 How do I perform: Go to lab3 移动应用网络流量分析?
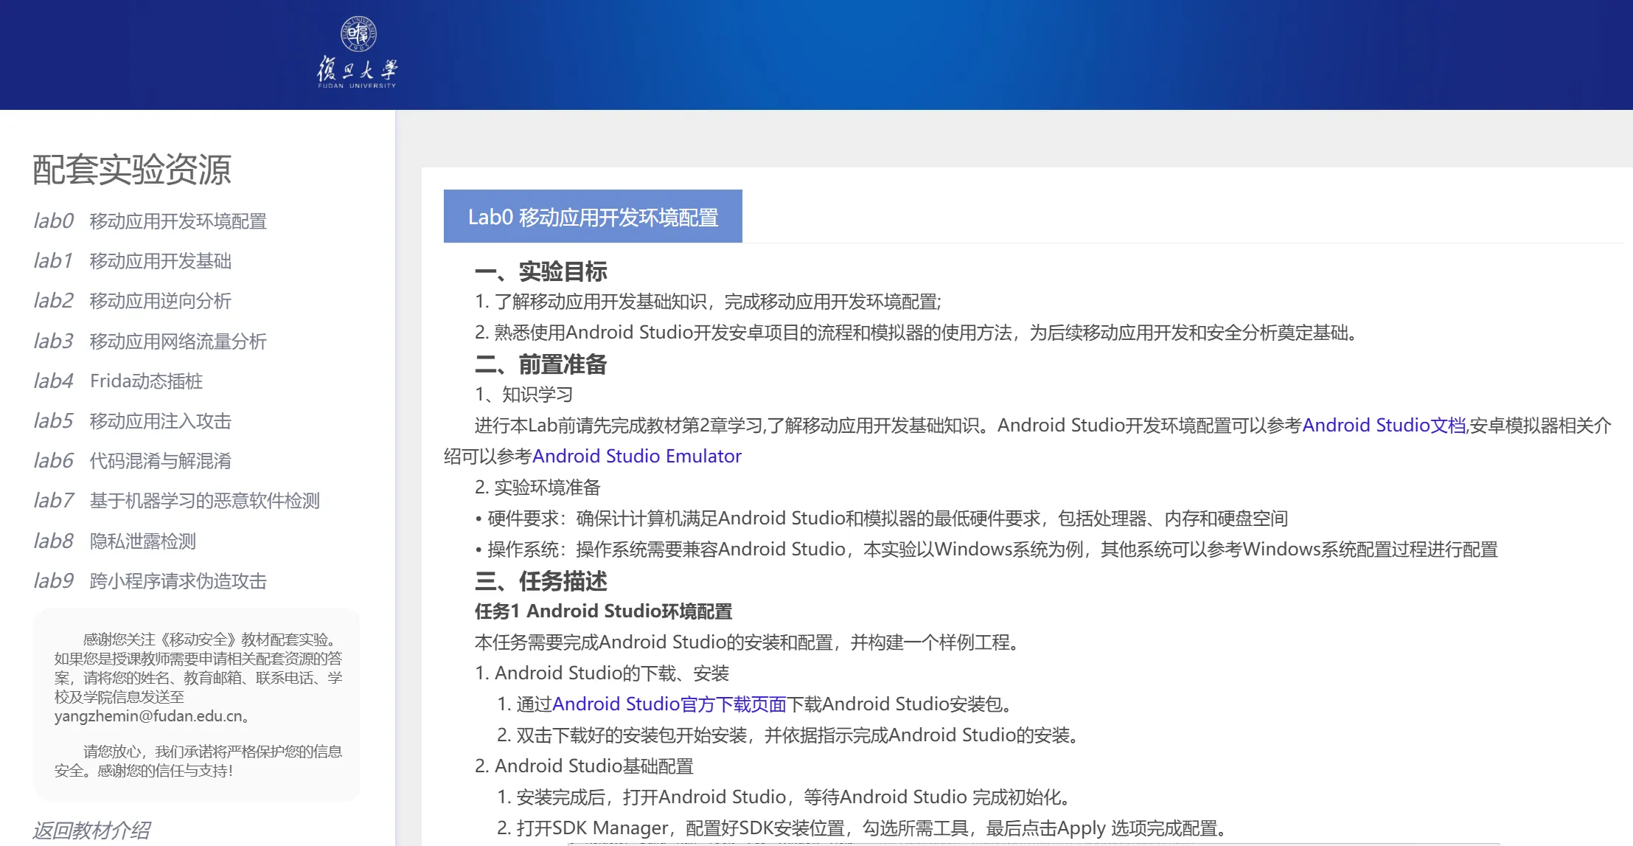(150, 341)
